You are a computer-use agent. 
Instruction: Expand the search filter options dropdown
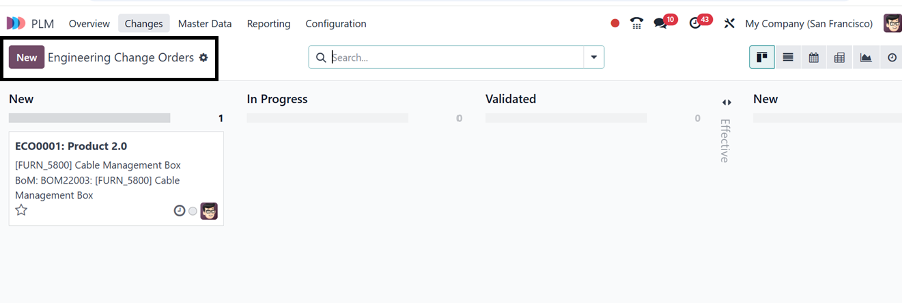tap(593, 57)
